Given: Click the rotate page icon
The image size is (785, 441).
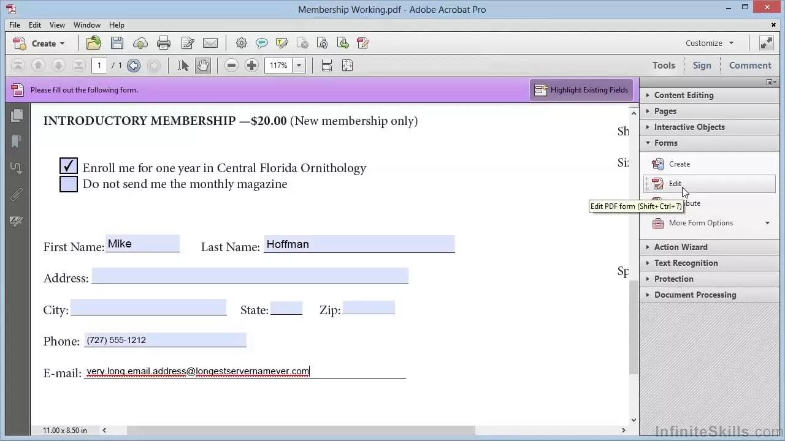Looking at the screenshot, I should tap(323, 43).
